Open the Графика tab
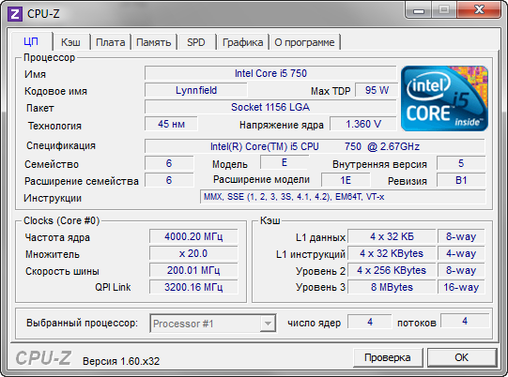The height and width of the screenshot is (377, 508). coord(242,42)
